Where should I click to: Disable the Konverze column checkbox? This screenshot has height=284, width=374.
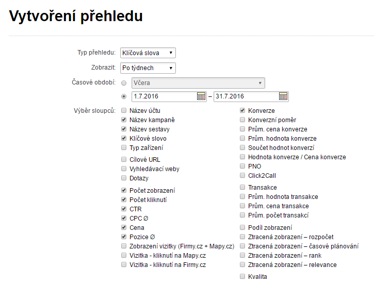click(242, 111)
